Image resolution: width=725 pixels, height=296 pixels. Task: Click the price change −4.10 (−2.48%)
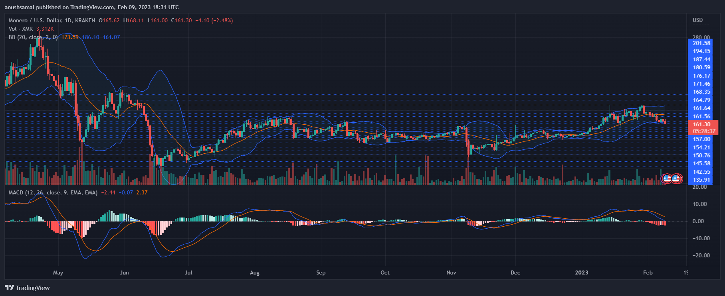tap(214, 20)
